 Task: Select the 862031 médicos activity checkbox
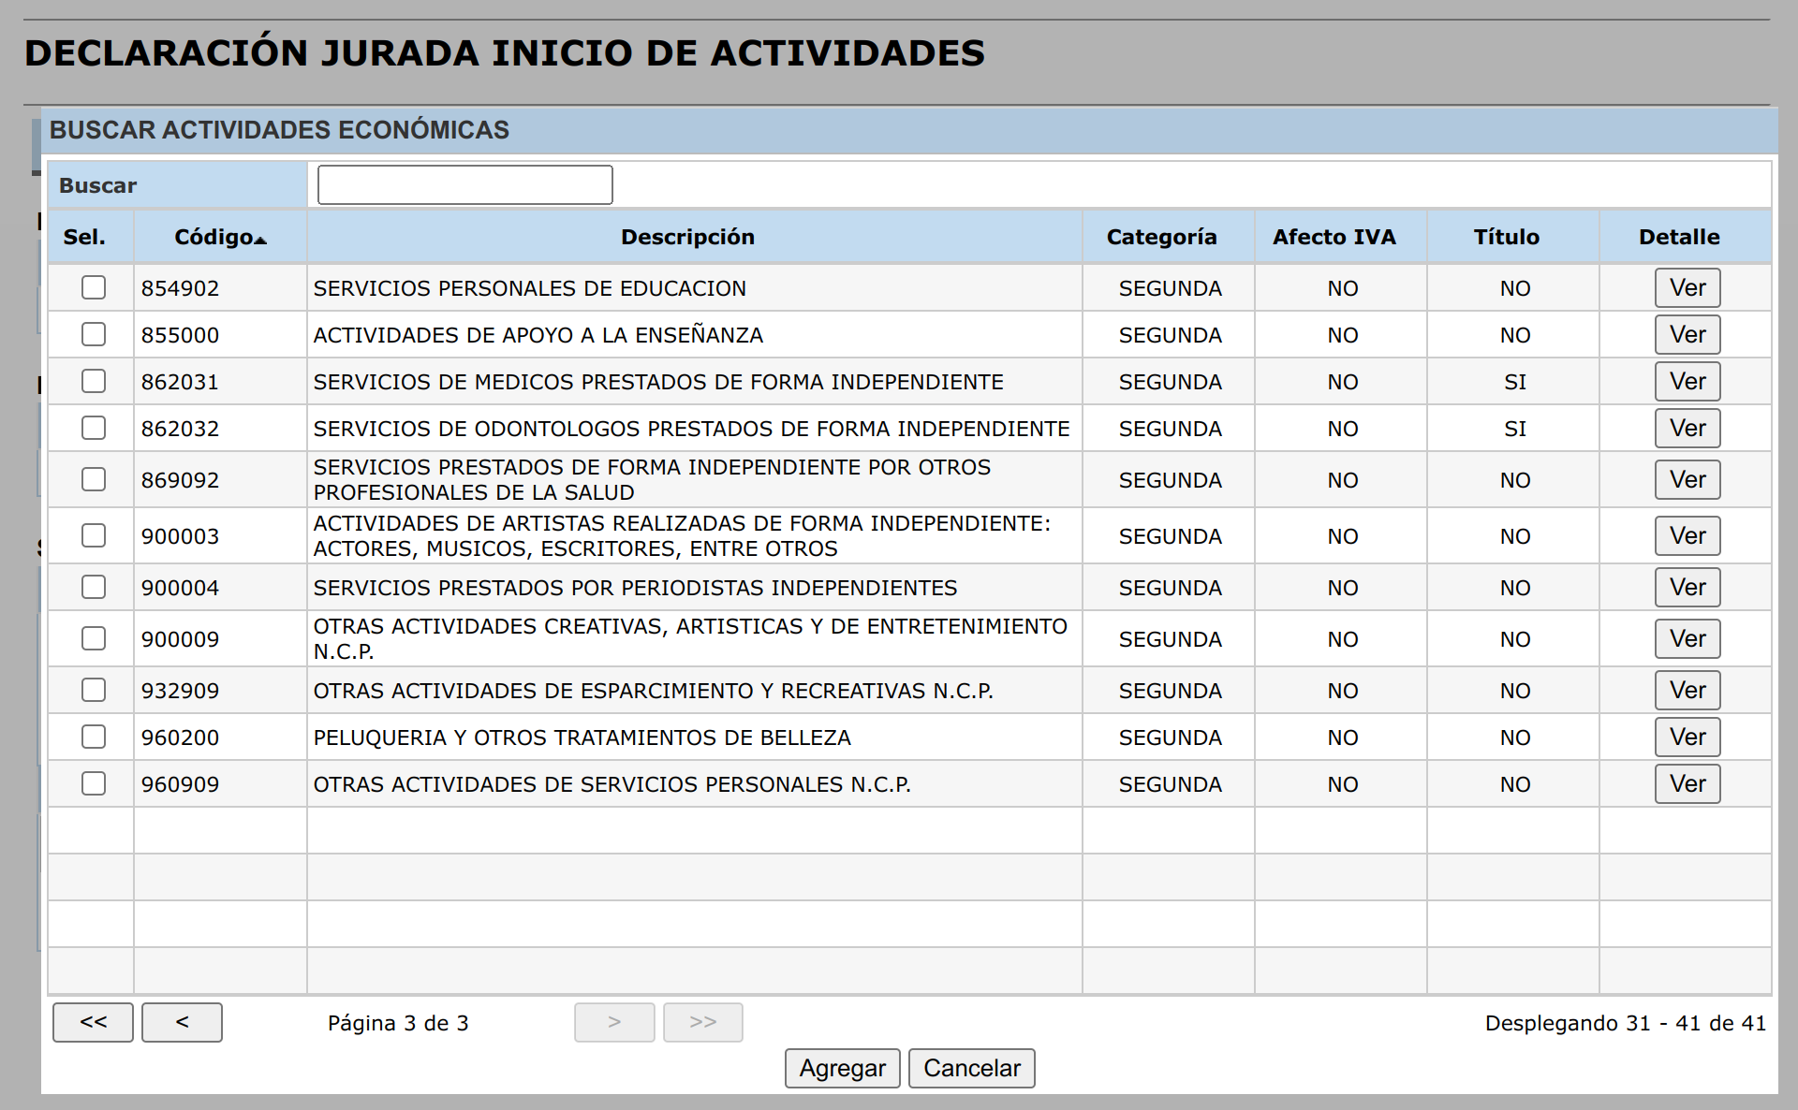[94, 381]
